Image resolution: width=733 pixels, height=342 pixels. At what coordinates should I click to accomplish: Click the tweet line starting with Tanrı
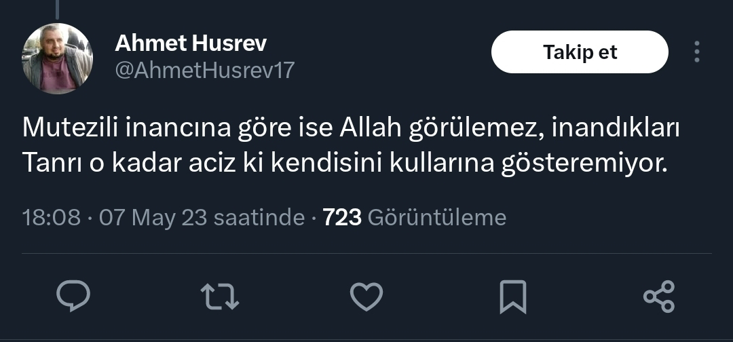[x=345, y=163]
